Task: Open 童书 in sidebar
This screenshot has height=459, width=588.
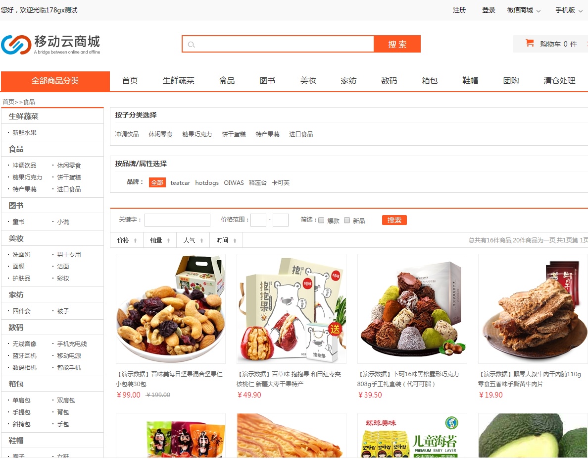Action: point(18,222)
